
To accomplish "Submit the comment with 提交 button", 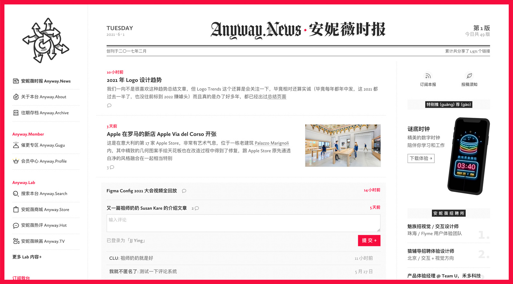I will (369, 240).
